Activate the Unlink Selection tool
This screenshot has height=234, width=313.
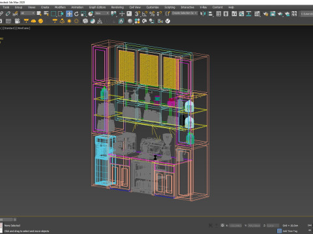pos(8,14)
